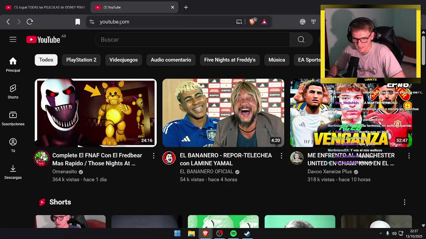Viewport: 426px width, 239px height.
Task: Open options menu for FNAF video
Action: (x=153, y=155)
